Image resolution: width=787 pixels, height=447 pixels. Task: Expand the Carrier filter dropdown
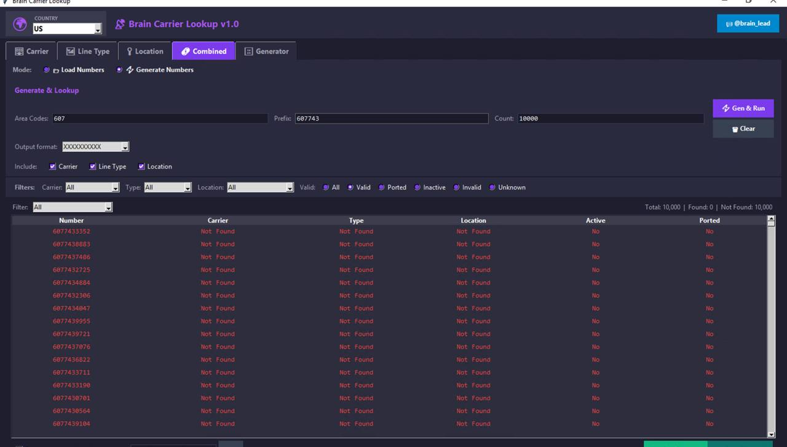92,188
